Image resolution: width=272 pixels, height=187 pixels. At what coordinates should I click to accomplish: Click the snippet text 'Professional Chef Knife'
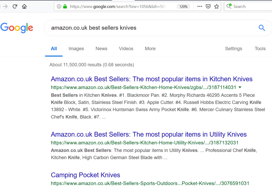[231, 150]
